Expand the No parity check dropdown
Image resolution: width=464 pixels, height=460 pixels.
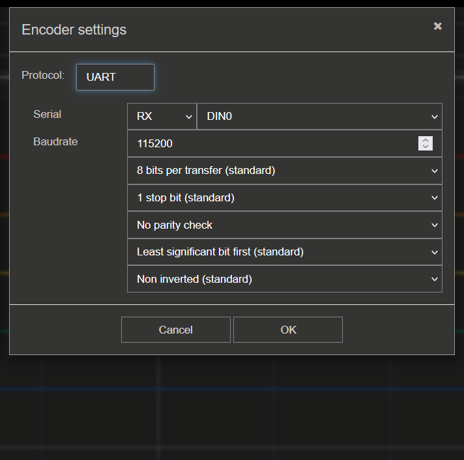point(285,225)
